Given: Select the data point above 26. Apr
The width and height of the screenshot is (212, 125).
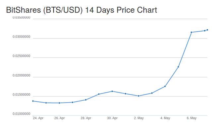Looking at the screenshot, I should click(59, 103).
